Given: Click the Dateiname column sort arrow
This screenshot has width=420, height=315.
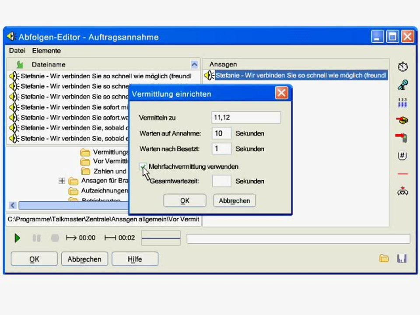Looking at the screenshot, I should pos(194,64).
